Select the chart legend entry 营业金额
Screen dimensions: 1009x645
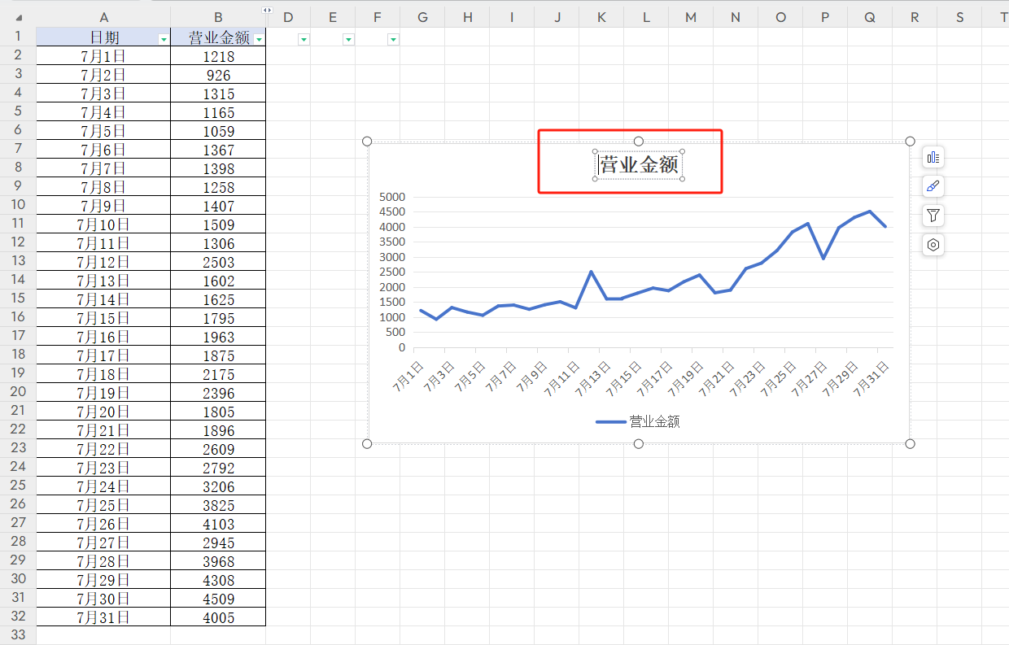point(638,421)
